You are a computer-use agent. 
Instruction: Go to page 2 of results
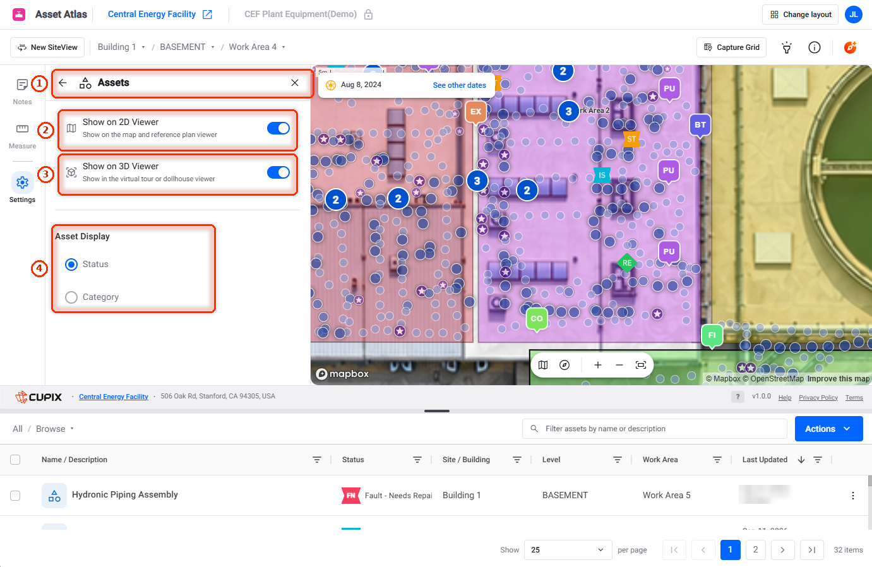[756, 550]
